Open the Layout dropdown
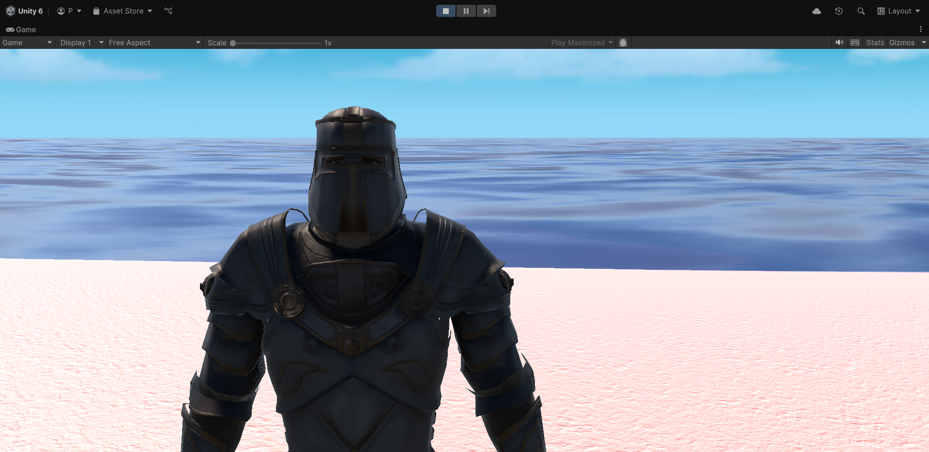The height and width of the screenshot is (452, 929). (899, 11)
